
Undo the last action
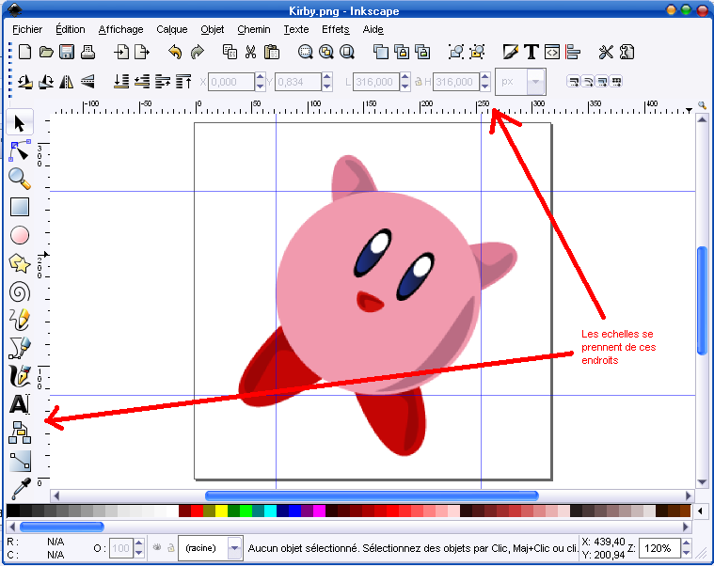click(x=175, y=52)
